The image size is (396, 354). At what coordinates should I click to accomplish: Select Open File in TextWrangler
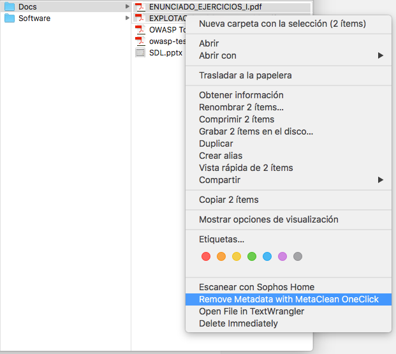point(251,311)
